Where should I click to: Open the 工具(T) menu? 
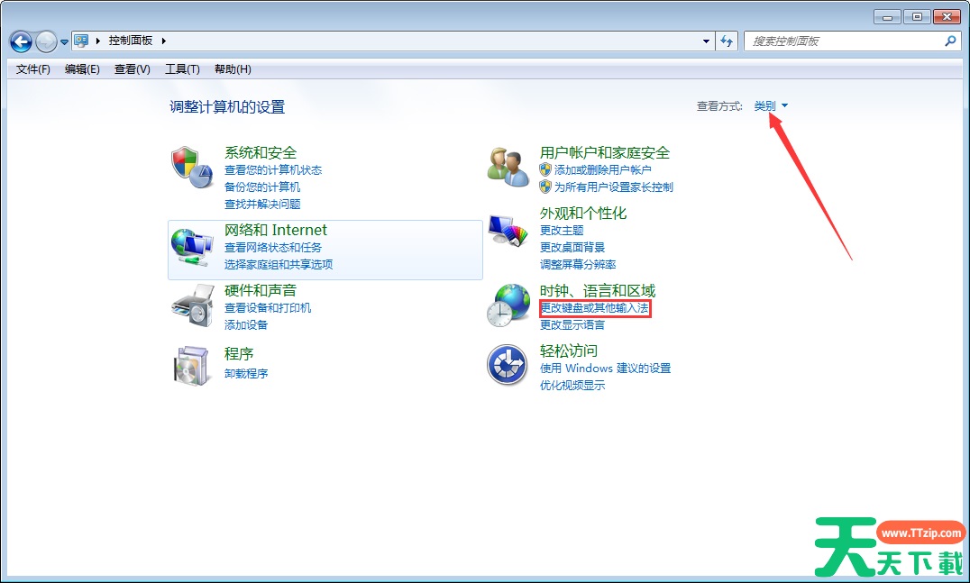pos(182,69)
